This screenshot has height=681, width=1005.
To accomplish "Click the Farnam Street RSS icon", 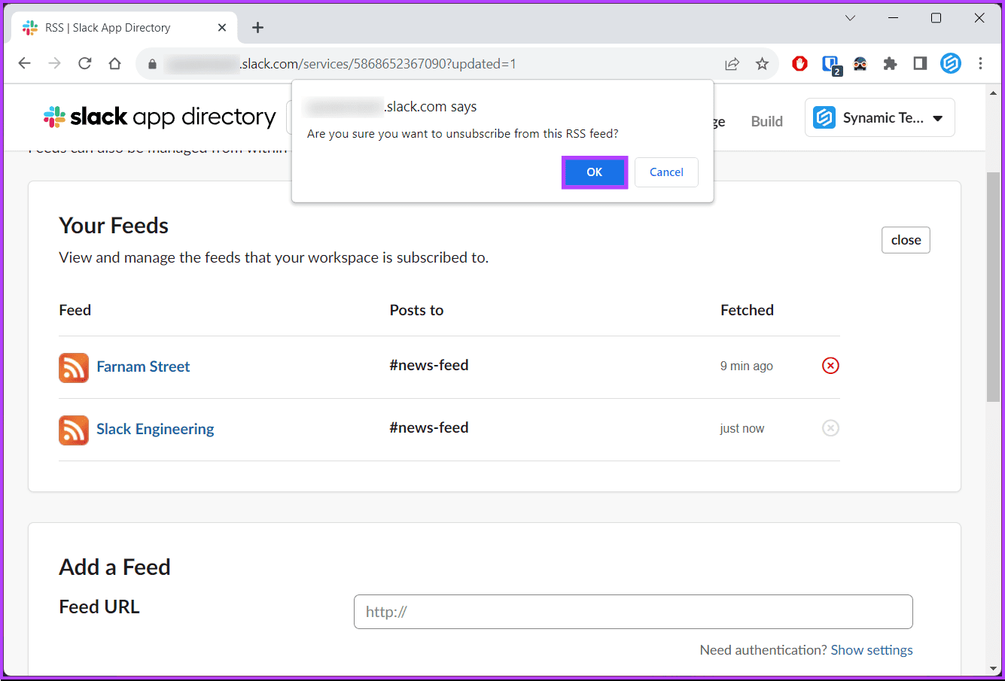I will 74,368.
